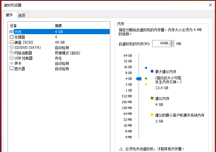The height and width of the screenshot is (152, 216).
Task: Click the memory size input field 4096
Action: point(161,44)
